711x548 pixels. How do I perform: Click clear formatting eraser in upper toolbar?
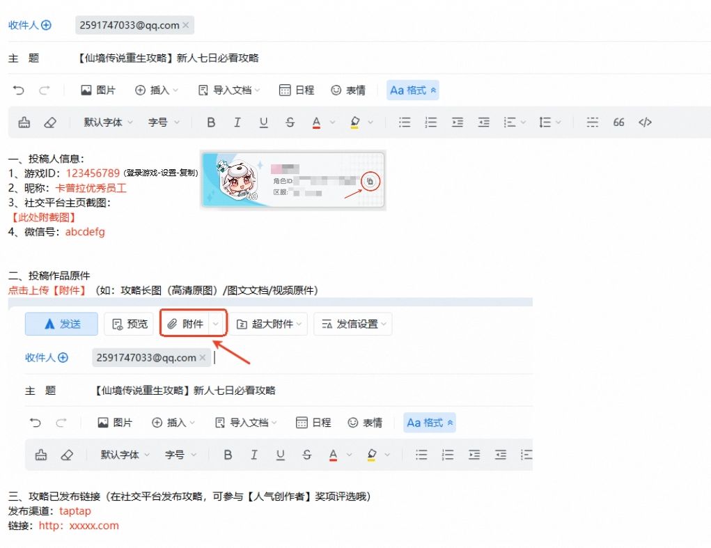pos(50,123)
